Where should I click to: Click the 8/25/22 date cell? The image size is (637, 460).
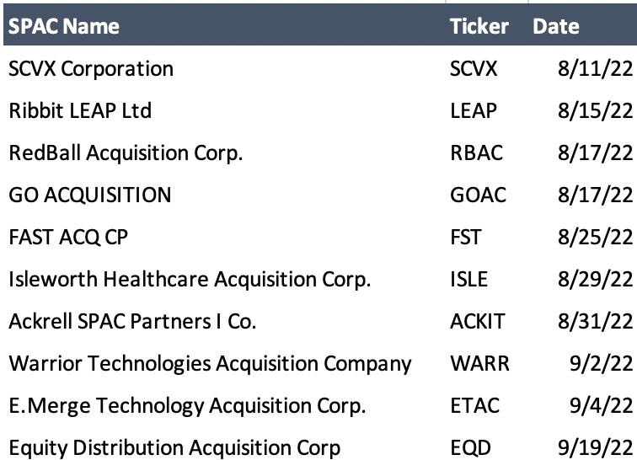(x=595, y=237)
